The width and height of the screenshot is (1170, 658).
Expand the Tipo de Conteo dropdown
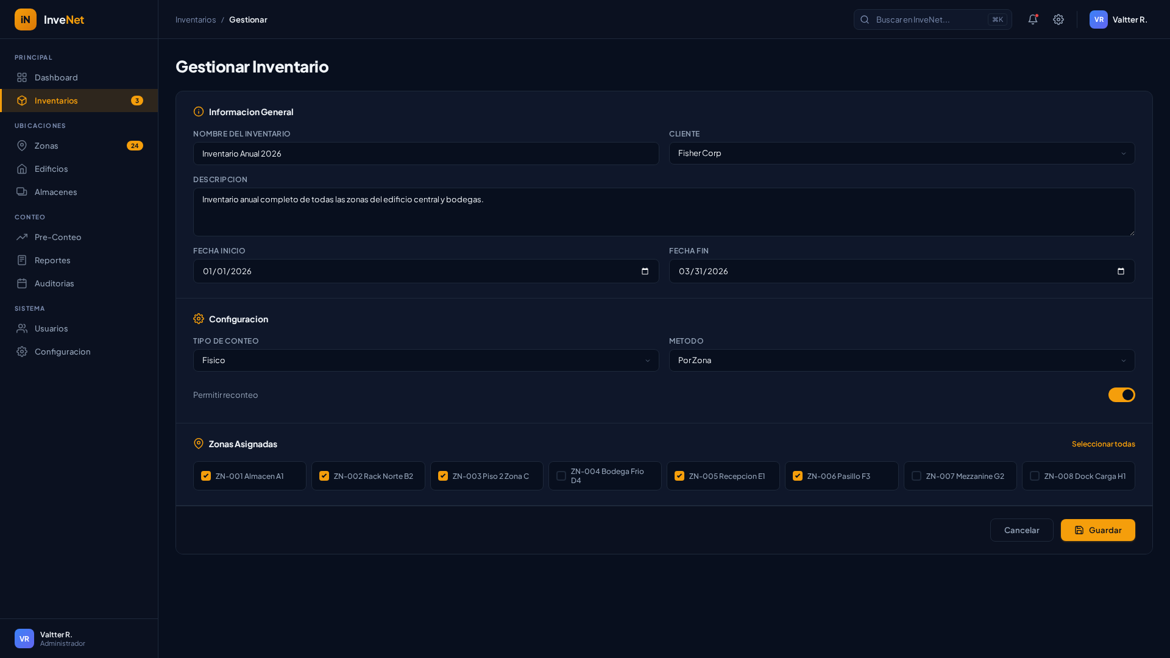[425, 360]
